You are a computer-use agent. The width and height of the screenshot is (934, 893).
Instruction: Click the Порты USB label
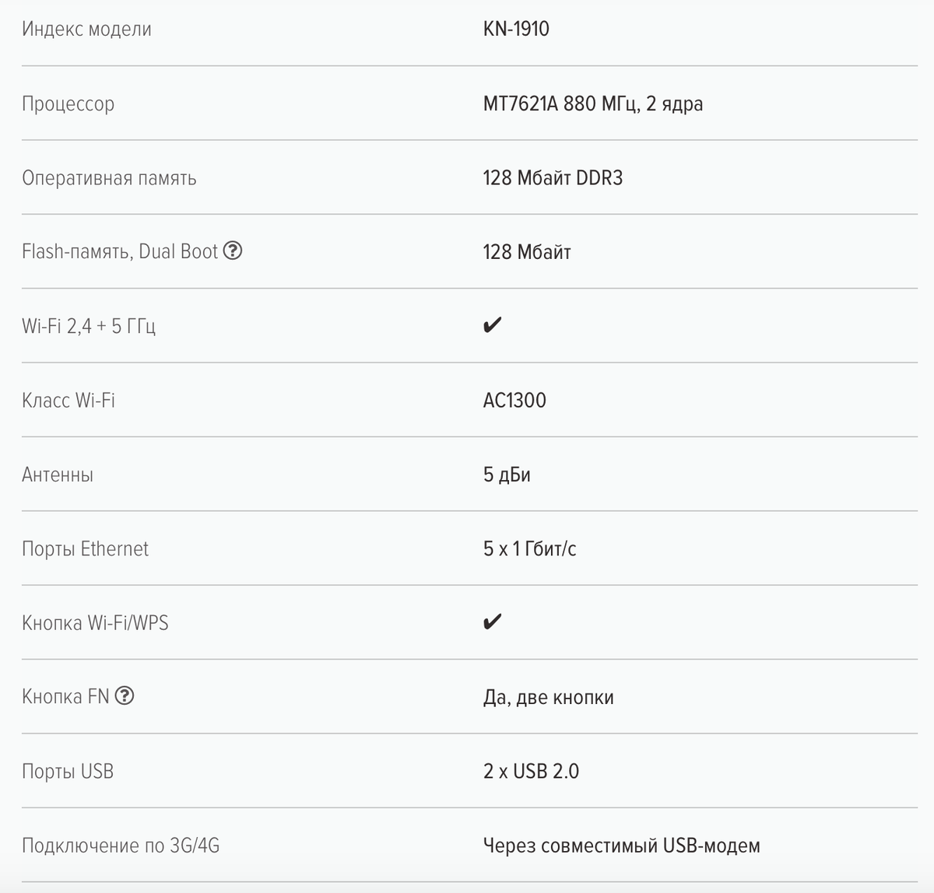tap(68, 771)
